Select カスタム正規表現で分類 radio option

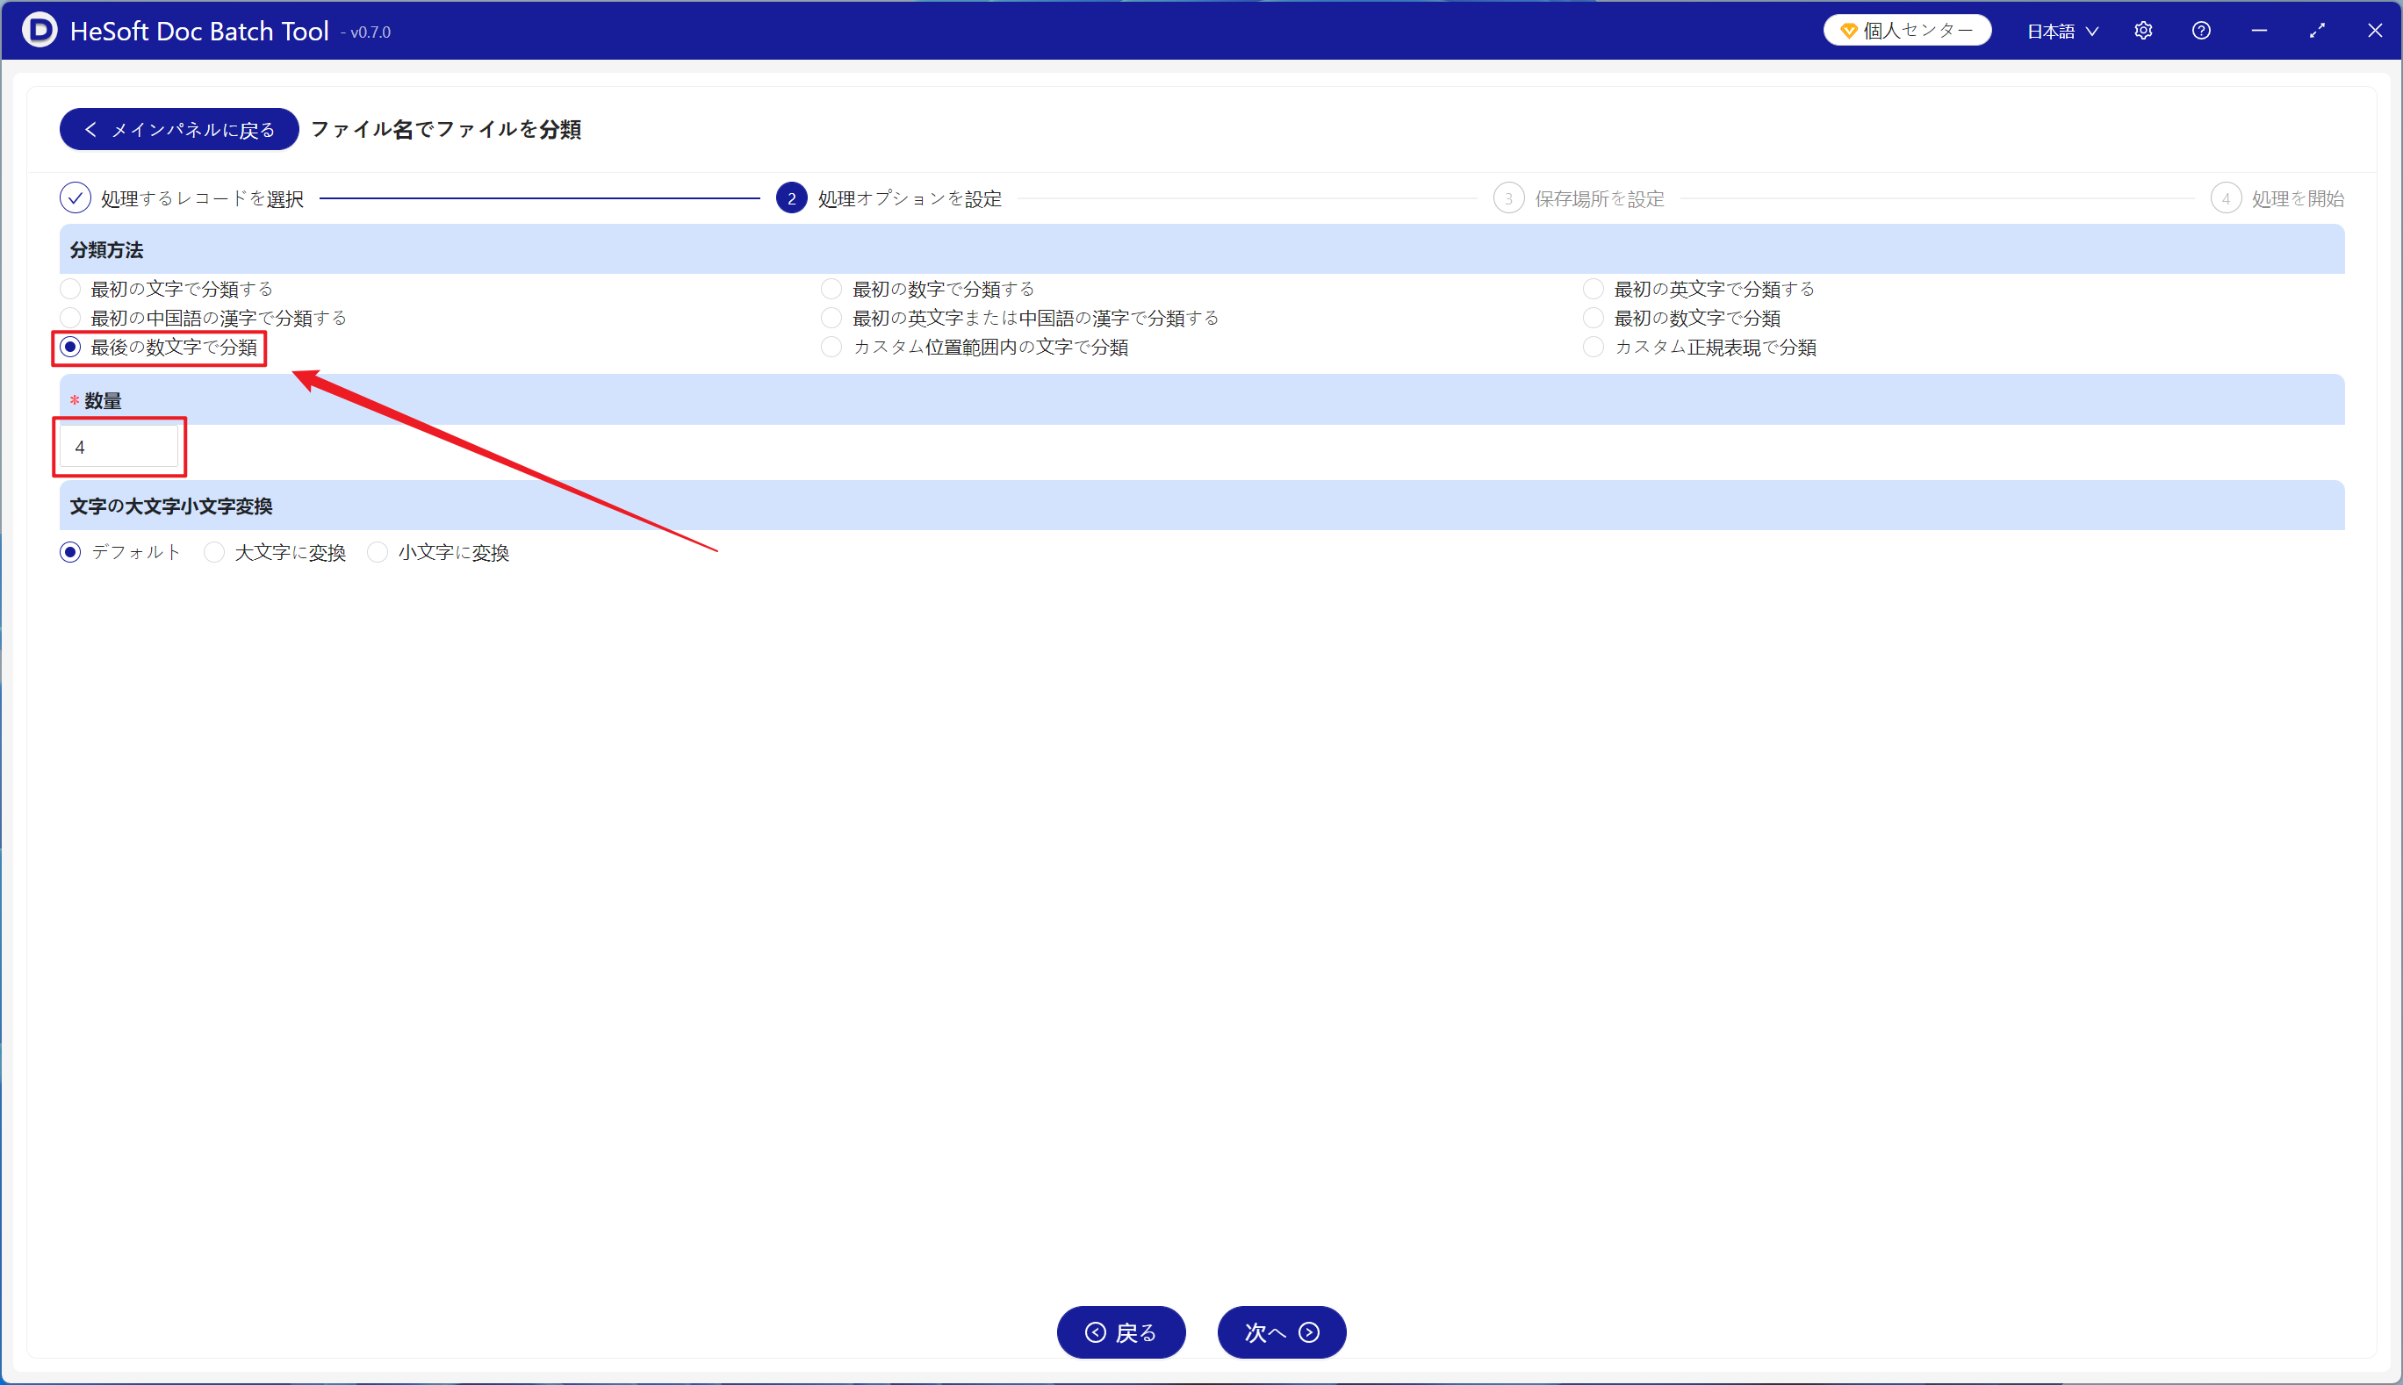tap(1700, 348)
